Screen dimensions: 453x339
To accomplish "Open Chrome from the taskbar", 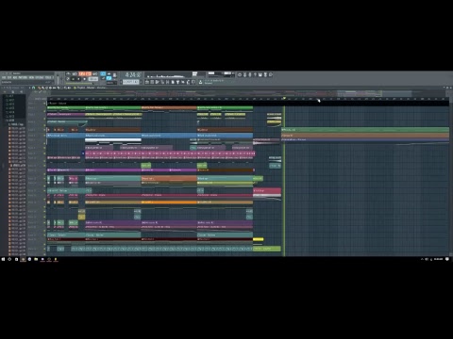I will (x=29, y=259).
